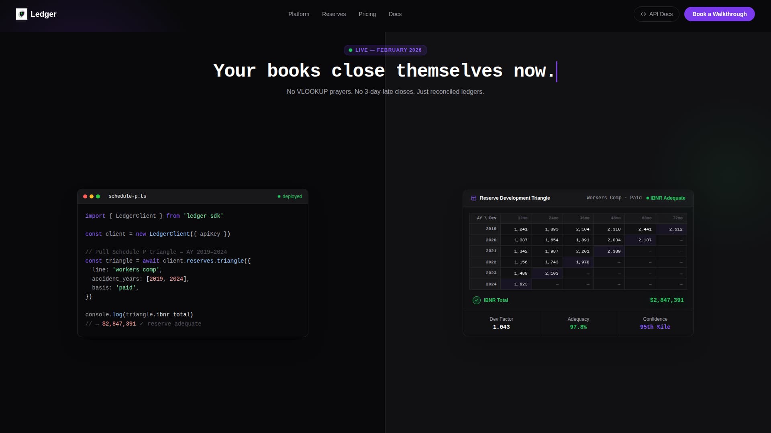Go to the Reserves page

point(334,14)
